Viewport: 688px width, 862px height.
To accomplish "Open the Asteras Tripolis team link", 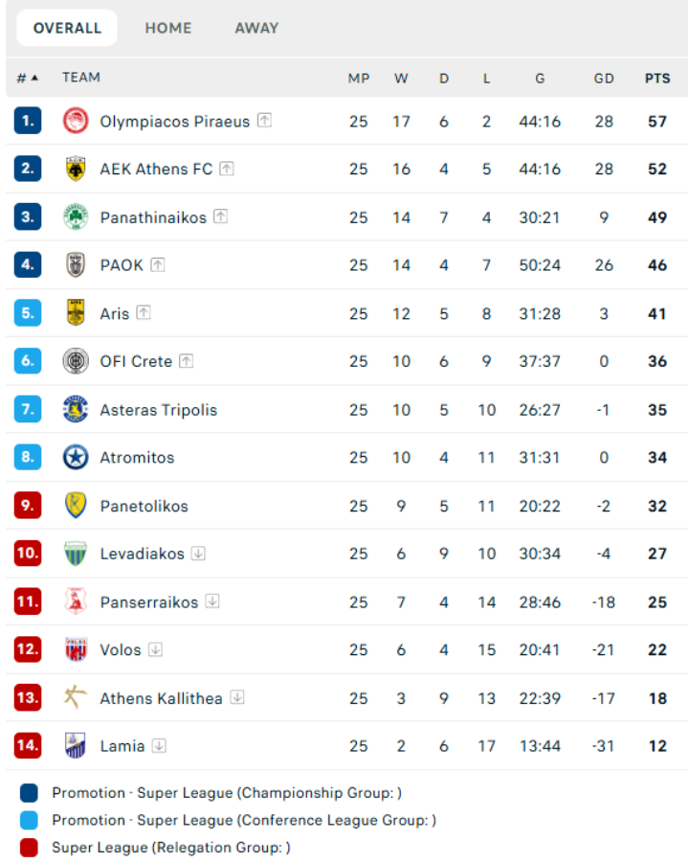I will 158,410.
